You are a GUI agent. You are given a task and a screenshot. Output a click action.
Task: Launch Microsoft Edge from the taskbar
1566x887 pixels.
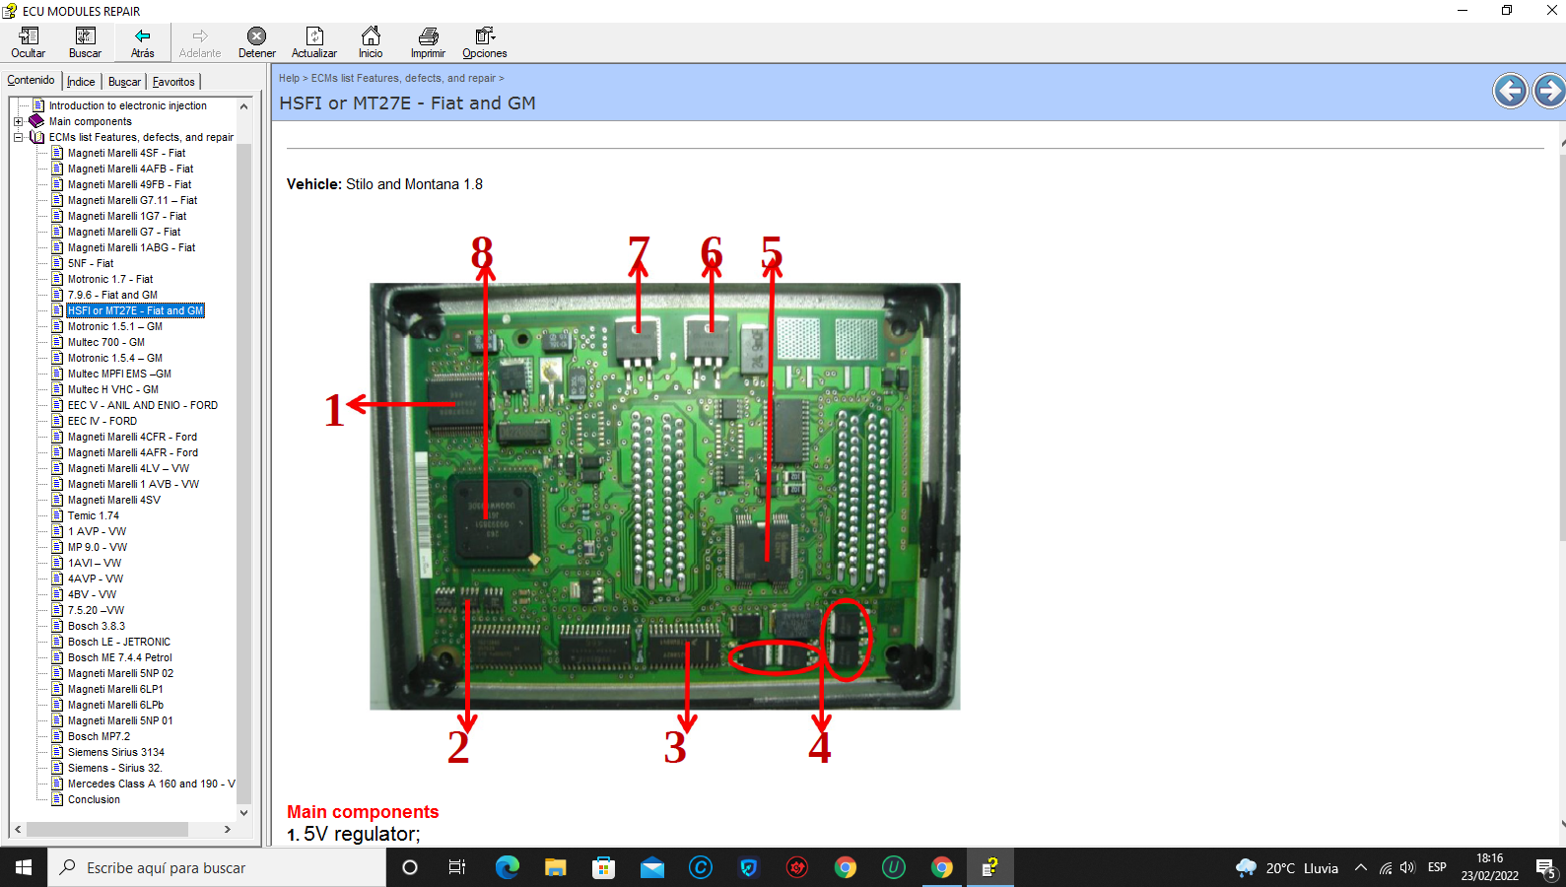click(507, 867)
